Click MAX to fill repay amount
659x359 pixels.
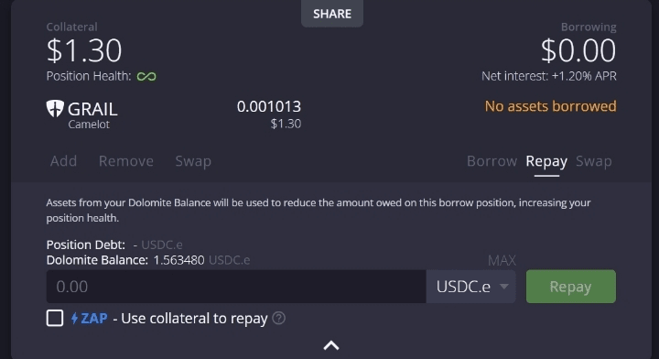coord(502,261)
